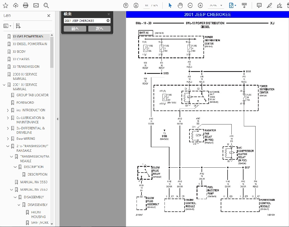289x227 pixels.
Task: Collapse navigation pane with side arrow
Action: click(x=58, y=119)
